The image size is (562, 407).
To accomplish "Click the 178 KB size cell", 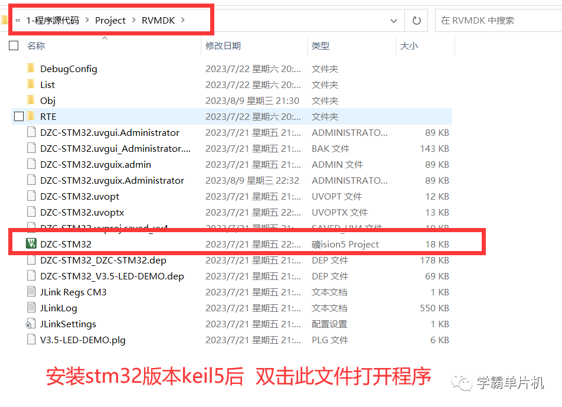I will (434, 260).
